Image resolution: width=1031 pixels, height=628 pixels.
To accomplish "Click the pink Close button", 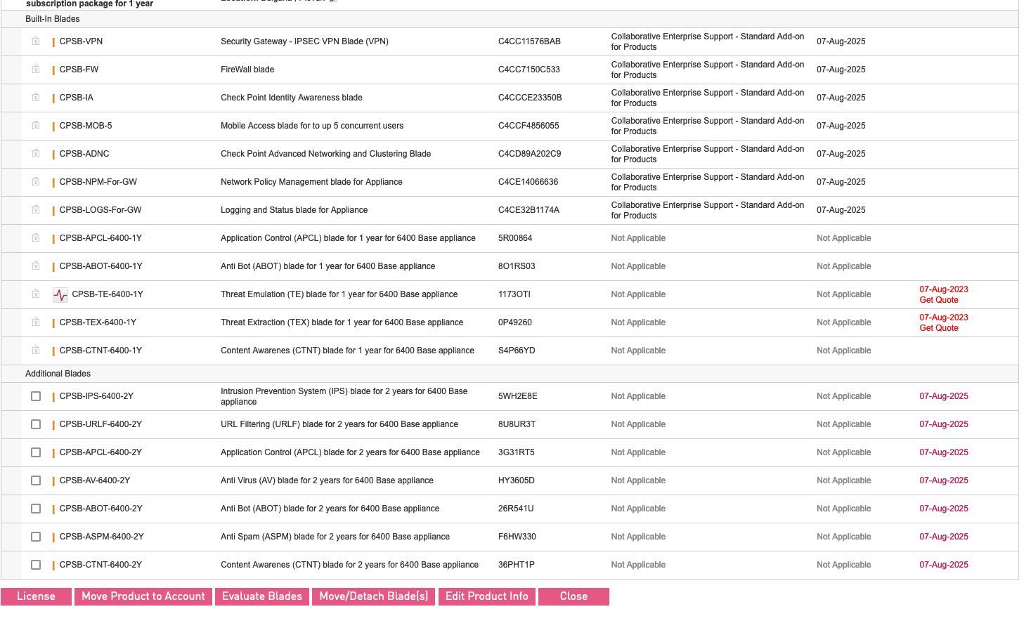I will point(573,596).
